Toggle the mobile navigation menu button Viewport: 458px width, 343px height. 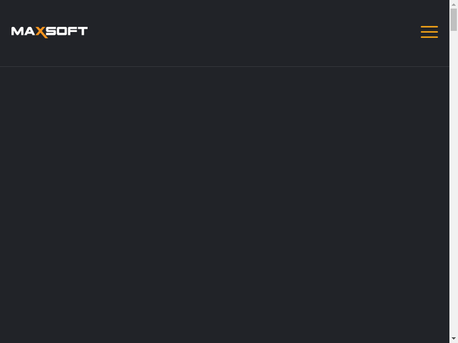(x=429, y=32)
